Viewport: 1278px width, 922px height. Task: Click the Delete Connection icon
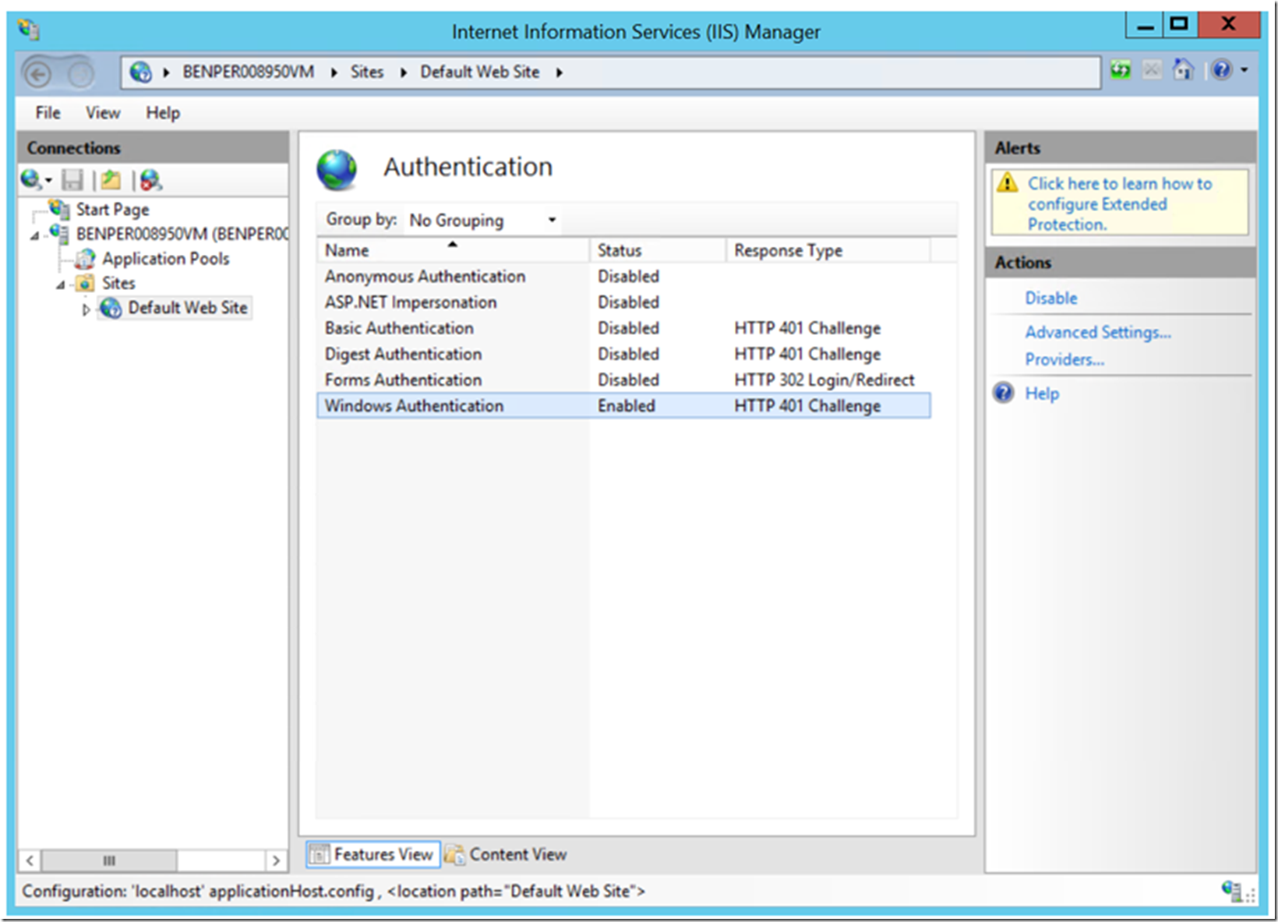pyautogui.click(x=150, y=180)
